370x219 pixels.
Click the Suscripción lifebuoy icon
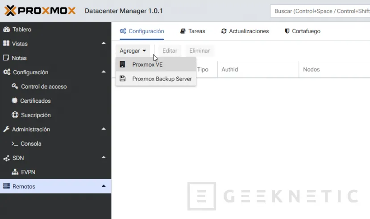(15, 115)
